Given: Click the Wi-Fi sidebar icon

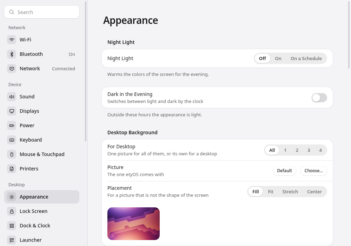Looking at the screenshot, I should tap(12, 40).
